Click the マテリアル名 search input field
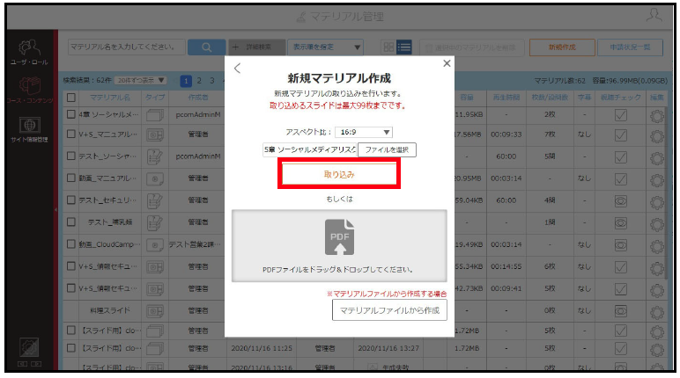The height and width of the screenshot is (378, 680). coord(127,47)
